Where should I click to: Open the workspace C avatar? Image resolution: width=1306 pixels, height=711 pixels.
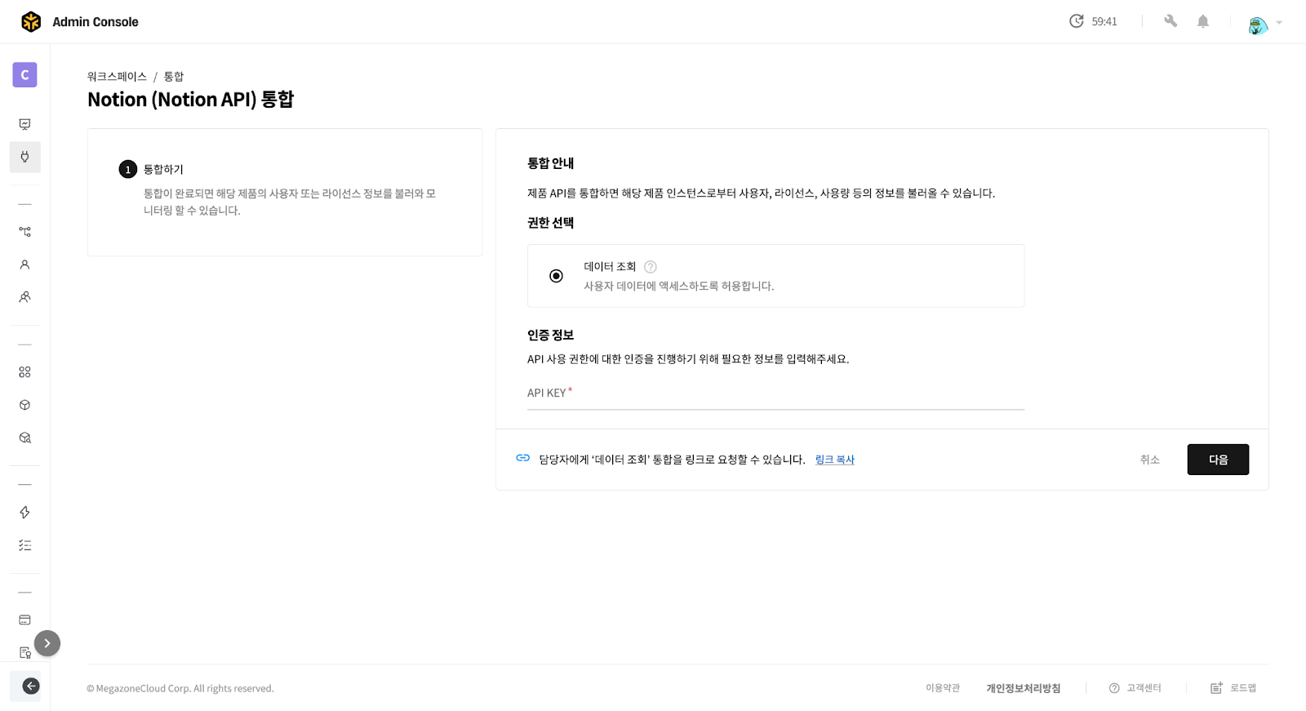coord(24,75)
